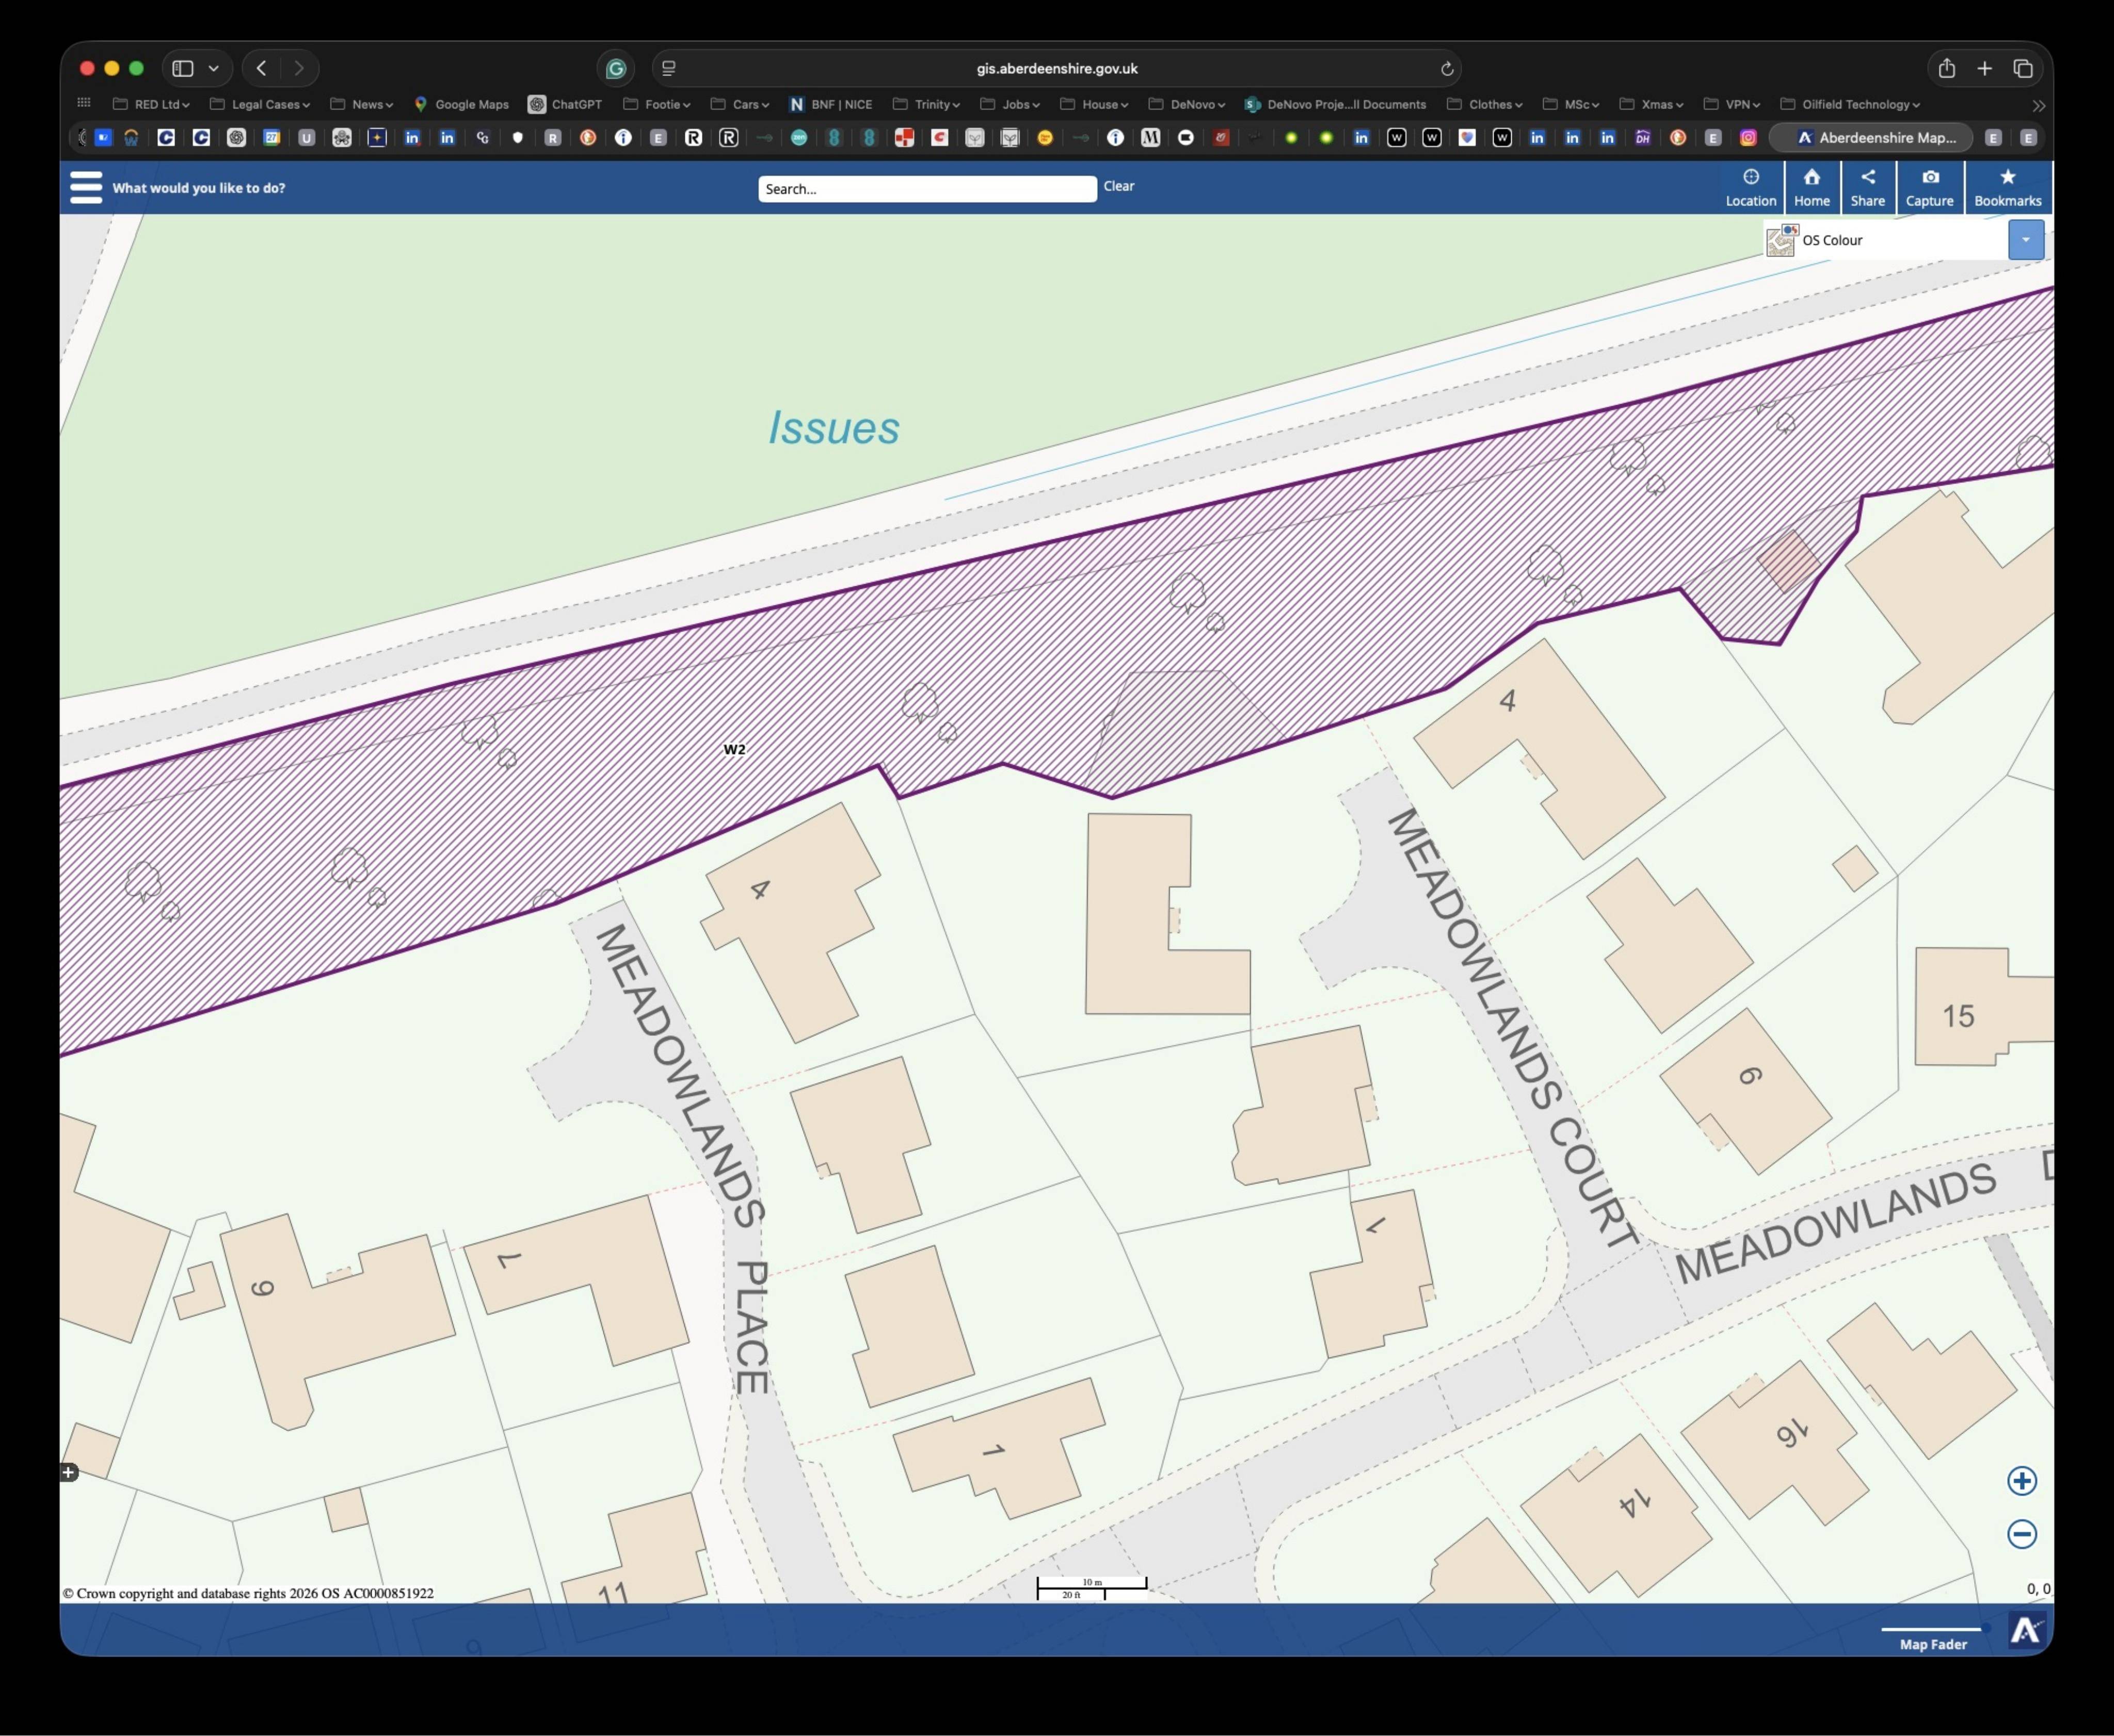Click the Share button
Viewport: 2114px width, 1736px height.
1867,187
